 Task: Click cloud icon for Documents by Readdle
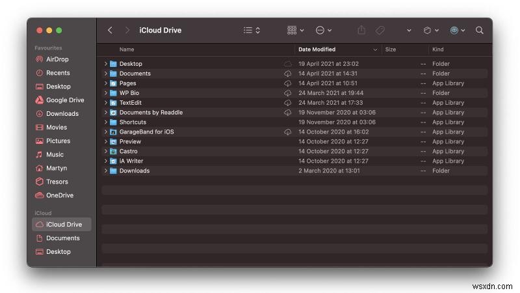point(287,112)
